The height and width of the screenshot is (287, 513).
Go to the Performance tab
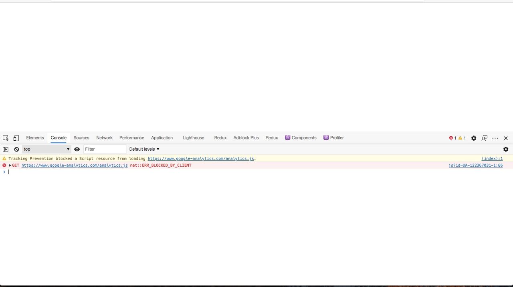(131, 137)
